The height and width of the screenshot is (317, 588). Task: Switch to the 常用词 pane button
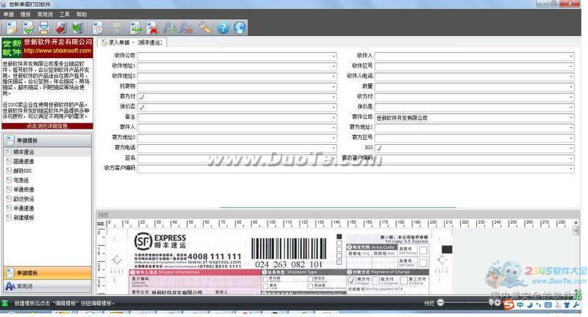[x=47, y=286]
